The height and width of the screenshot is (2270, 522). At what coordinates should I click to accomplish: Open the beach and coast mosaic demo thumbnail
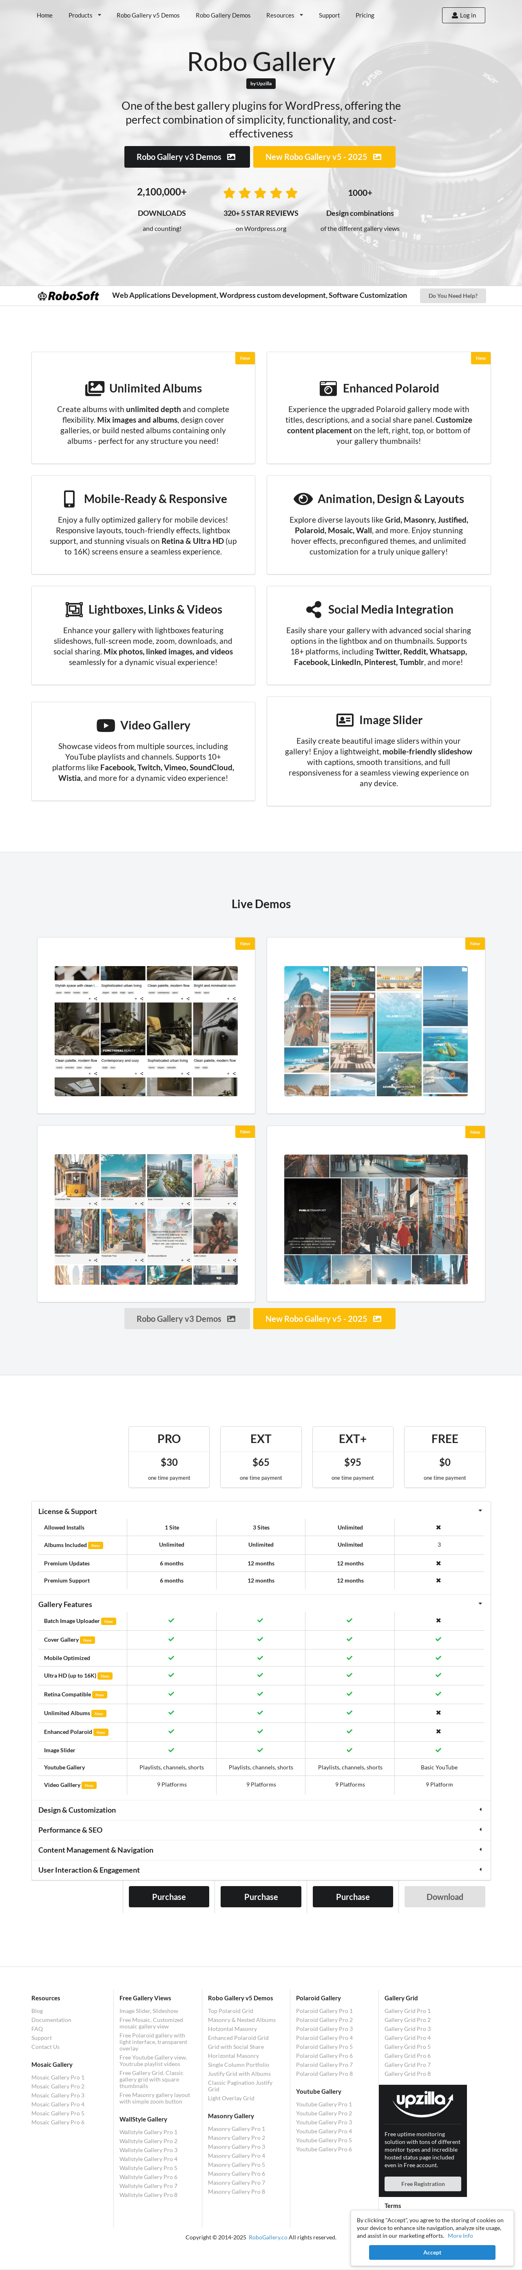pyautogui.click(x=376, y=1031)
